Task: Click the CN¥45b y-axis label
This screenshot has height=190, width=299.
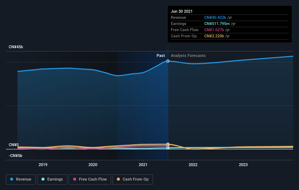Action: [16, 47]
